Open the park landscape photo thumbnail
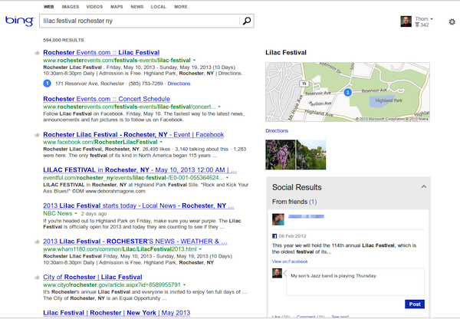460x319 pixels. (311, 155)
